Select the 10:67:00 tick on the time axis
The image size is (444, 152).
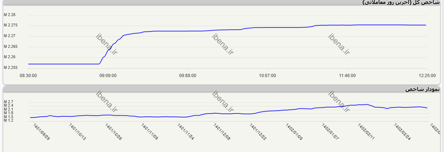click(x=267, y=75)
